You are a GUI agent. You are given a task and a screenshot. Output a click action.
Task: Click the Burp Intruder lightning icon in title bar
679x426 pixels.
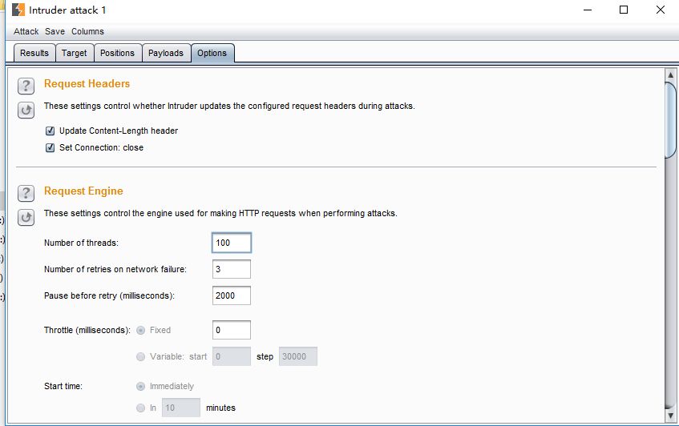pyautogui.click(x=18, y=10)
